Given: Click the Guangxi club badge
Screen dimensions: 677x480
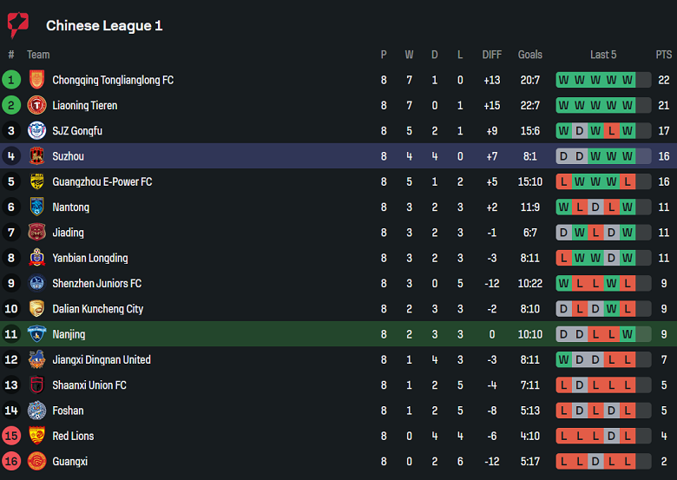Looking at the screenshot, I should click(x=36, y=461).
